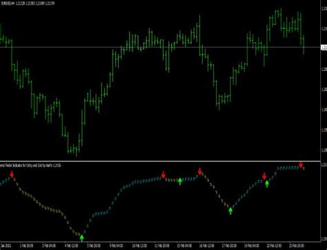Click the '10 Feb 12:00' time axis label

139,246
